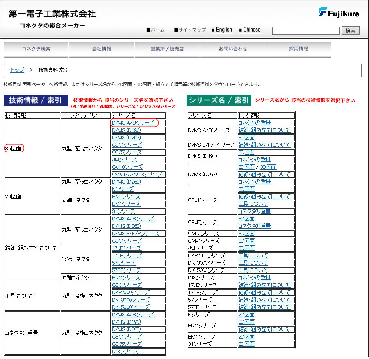Open コネクタの重量 for D/MS A/Bシリーズ in right table
This screenshot has width=369, height=359.
[254, 123]
